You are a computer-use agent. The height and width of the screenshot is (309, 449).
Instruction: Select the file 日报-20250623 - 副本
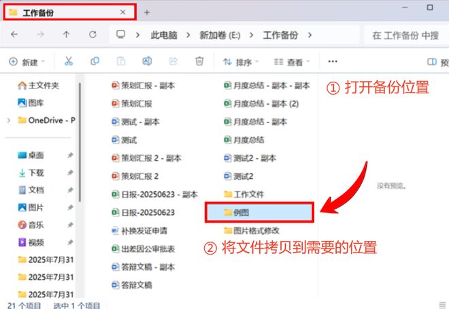point(154,195)
